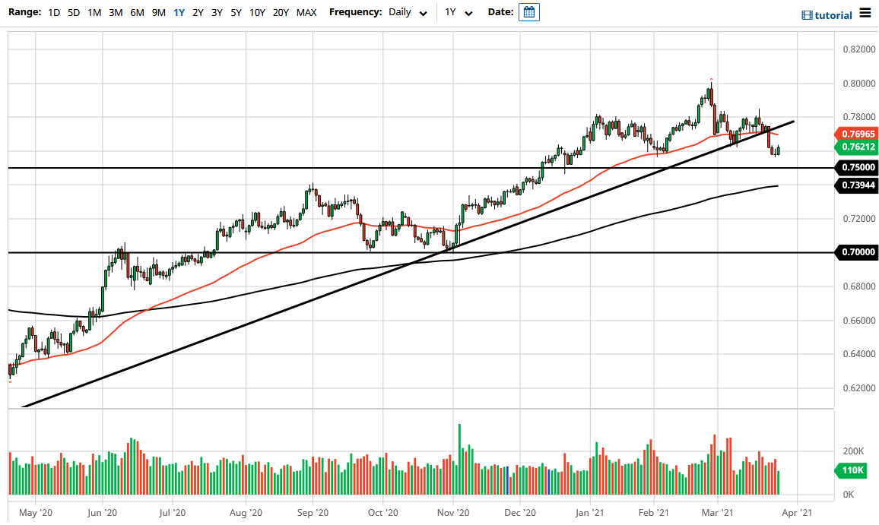Switch range to 2Y
Image resolution: width=879 pixels, height=525 pixels.
pos(198,12)
